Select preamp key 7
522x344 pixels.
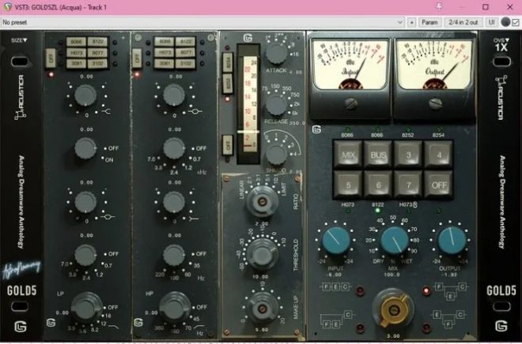click(408, 185)
